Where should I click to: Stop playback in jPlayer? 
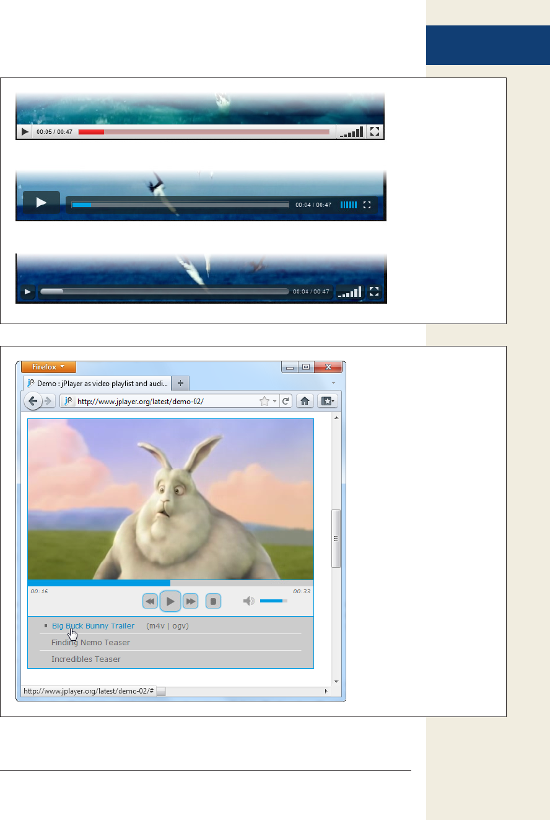213,601
